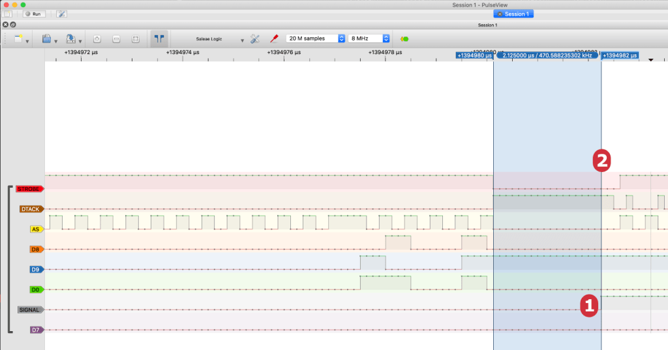Click the new session icon
The width and height of the screenshot is (668, 350).
click(18, 39)
